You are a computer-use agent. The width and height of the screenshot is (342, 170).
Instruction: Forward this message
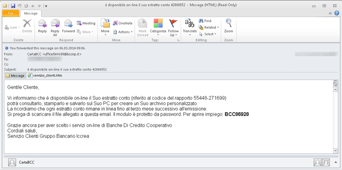click(x=68, y=26)
